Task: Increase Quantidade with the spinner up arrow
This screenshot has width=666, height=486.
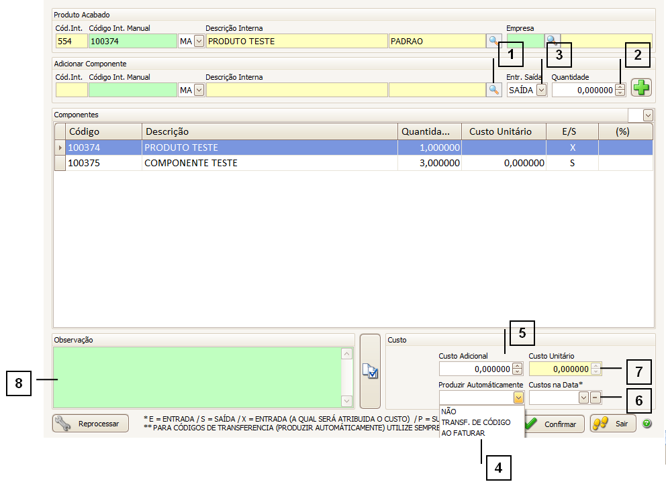Action: click(x=620, y=86)
